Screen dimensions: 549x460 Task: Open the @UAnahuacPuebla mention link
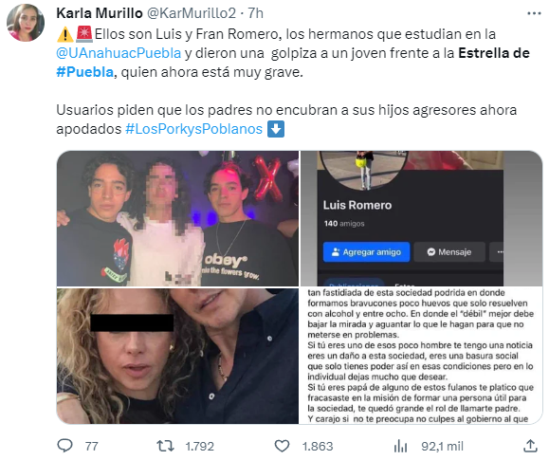(119, 53)
